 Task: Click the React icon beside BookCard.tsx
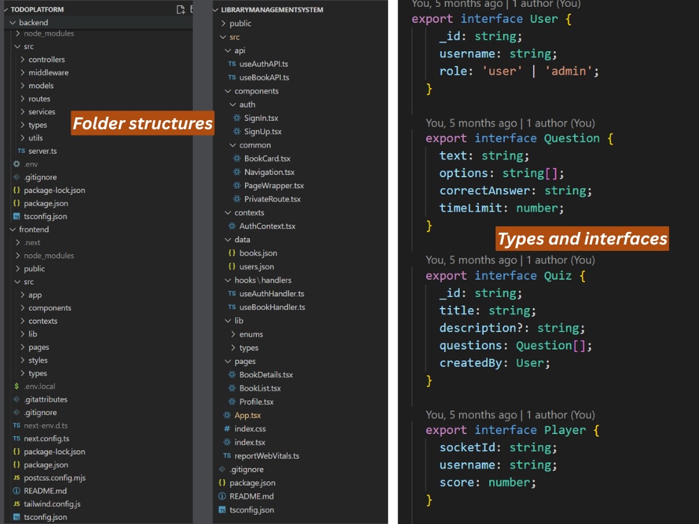[237, 159]
